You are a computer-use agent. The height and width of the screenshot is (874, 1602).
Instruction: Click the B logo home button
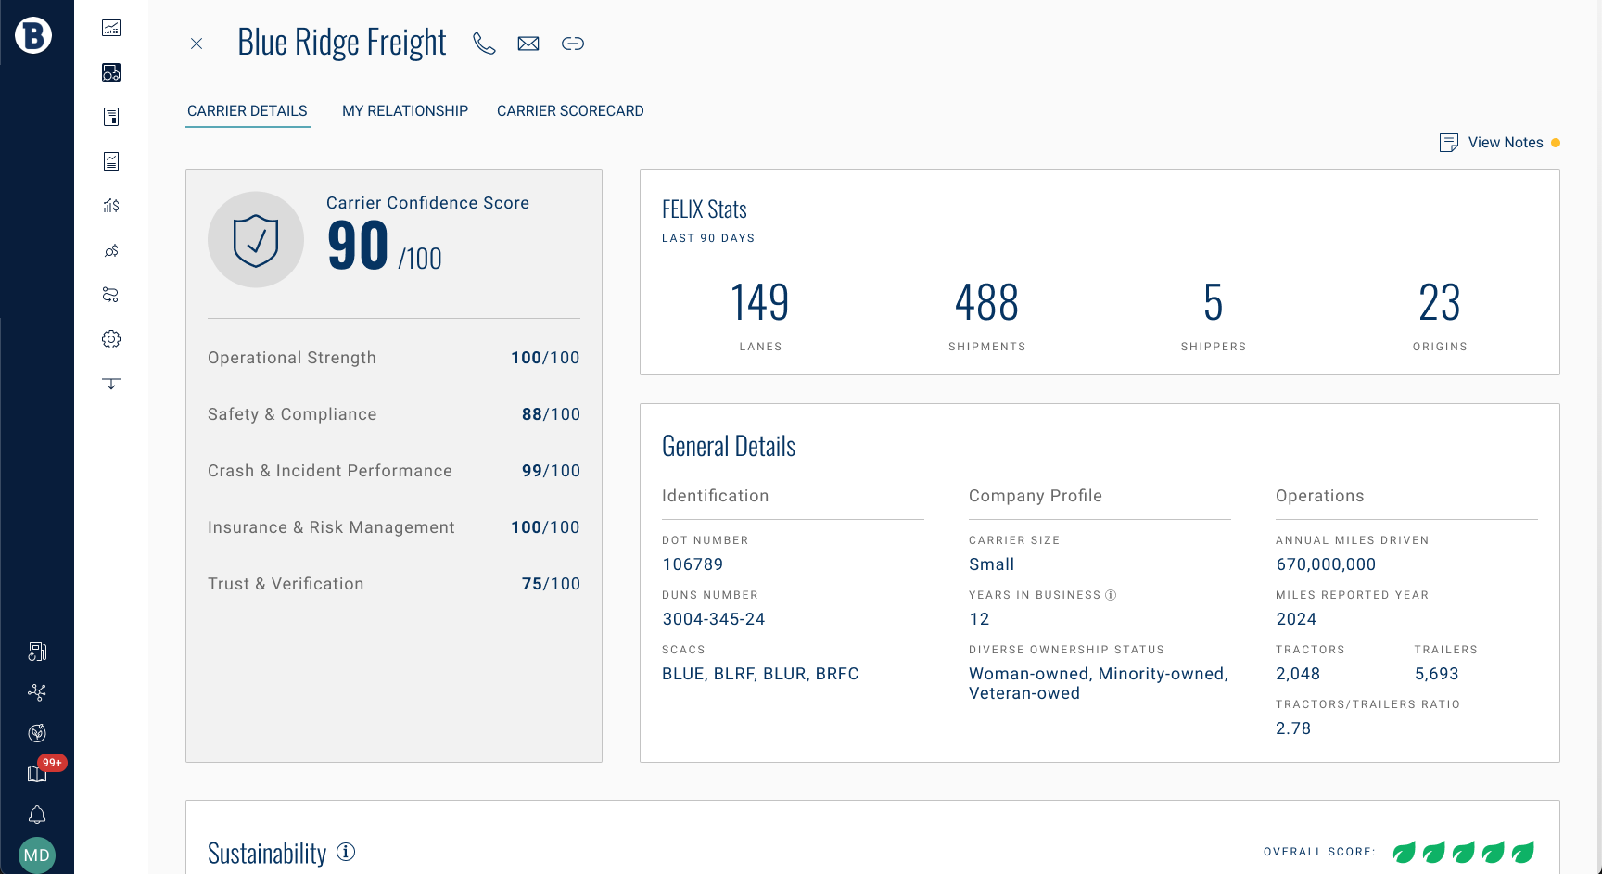click(33, 36)
